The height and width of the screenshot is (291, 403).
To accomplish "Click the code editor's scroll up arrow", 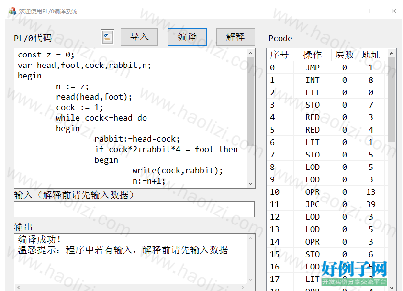I will click(251, 53).
